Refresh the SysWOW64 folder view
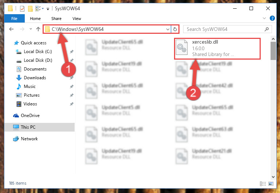The image size is (280, 193). pyautogui.click(x=175, y=29)
